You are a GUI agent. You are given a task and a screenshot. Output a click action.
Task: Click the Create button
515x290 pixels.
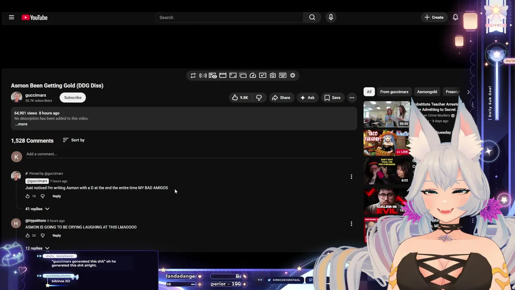pos(434,17)
